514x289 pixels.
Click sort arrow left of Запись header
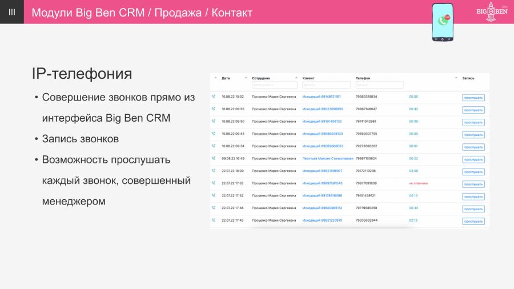456,78
